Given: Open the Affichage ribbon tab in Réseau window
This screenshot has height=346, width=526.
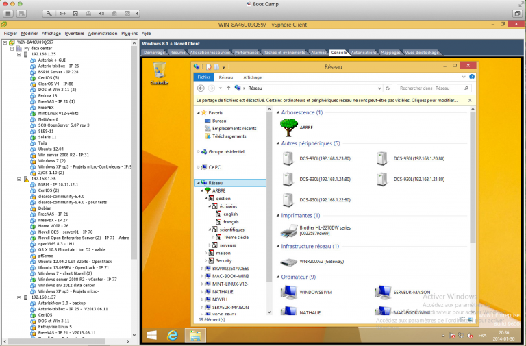Looking at the screenshot, I should point(252,77).
